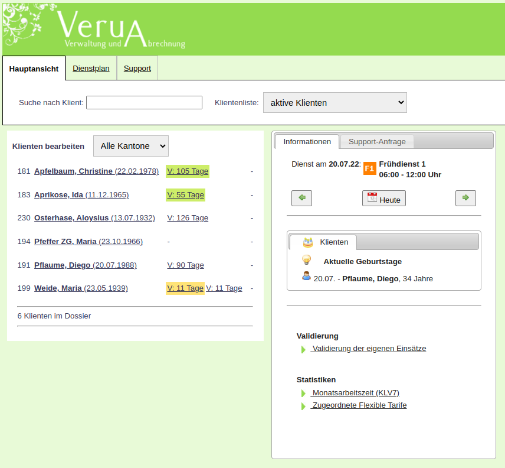Viewport: 505px width, 468px height.
Task: Click the green next-day arrow button
Action: pos(465,198)
